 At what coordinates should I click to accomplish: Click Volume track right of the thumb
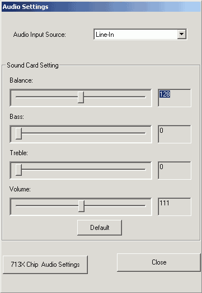pos(115,206)
